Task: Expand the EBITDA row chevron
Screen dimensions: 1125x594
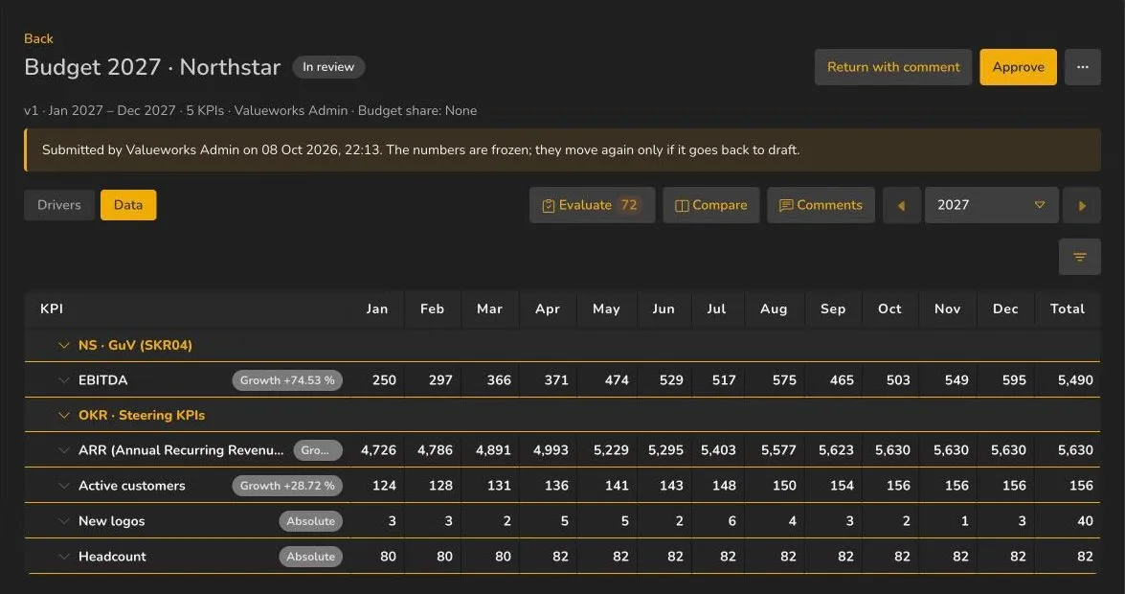Action: click(x=64, y=380)
